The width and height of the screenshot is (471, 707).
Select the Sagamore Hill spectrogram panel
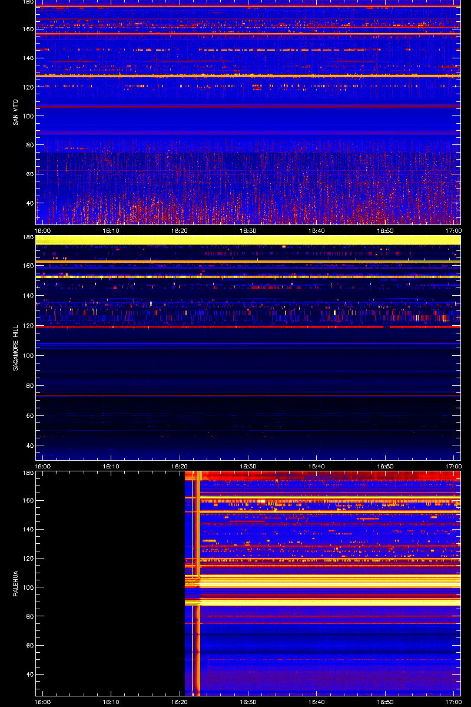[248, 348]
